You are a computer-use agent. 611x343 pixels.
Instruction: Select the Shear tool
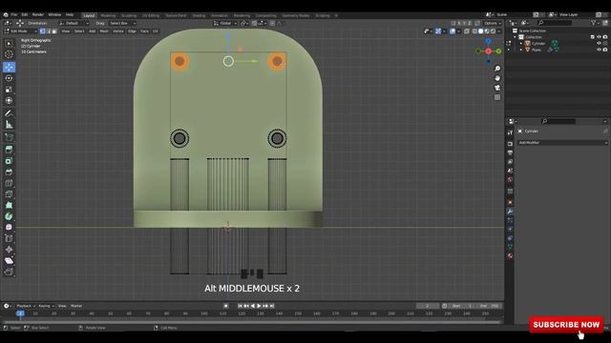click(9, 260)
